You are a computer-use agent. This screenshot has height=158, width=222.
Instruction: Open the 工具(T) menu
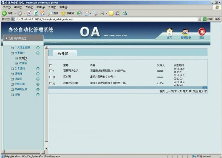click(x=52, y=7)
